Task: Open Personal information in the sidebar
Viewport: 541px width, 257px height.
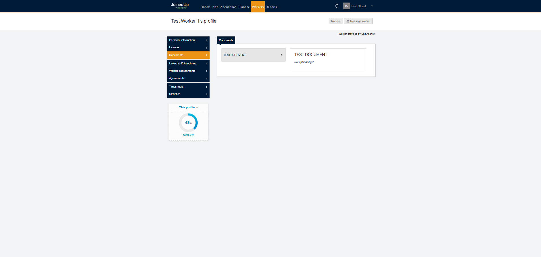Action: [188, 40]
